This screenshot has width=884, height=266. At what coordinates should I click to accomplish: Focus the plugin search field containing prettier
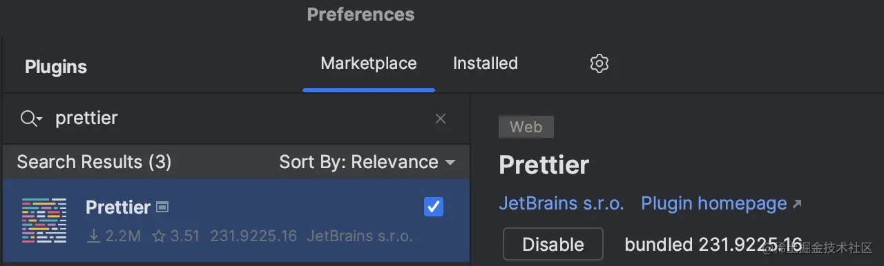point(236,119)
